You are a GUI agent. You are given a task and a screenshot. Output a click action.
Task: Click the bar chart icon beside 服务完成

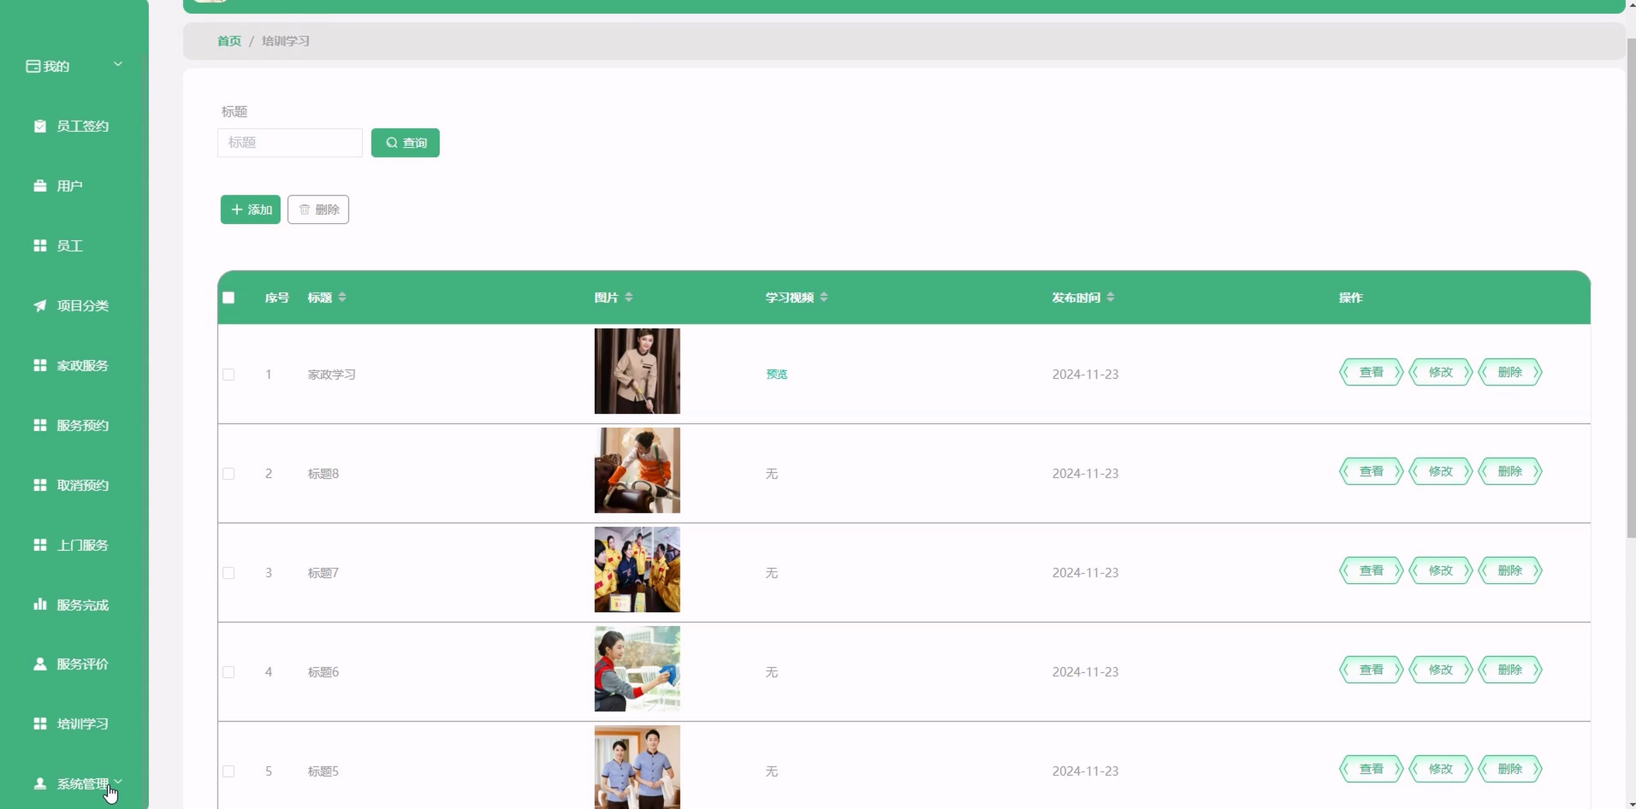[x=40, y=604]
